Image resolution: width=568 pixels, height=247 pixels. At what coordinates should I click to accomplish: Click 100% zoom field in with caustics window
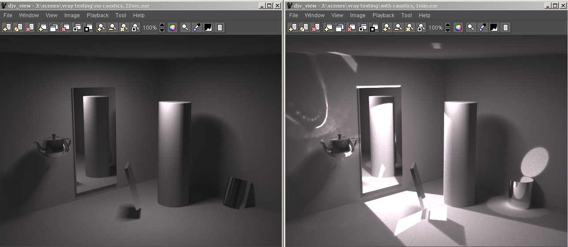point(435,27)
